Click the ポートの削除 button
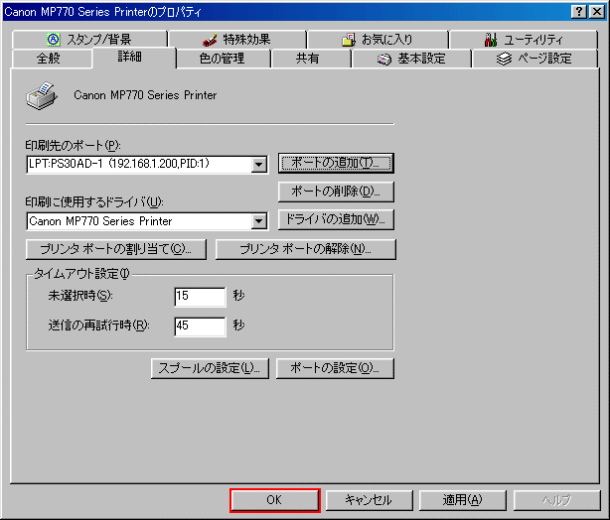This screenshot has height=520, width=610. [x=337, y=192]
